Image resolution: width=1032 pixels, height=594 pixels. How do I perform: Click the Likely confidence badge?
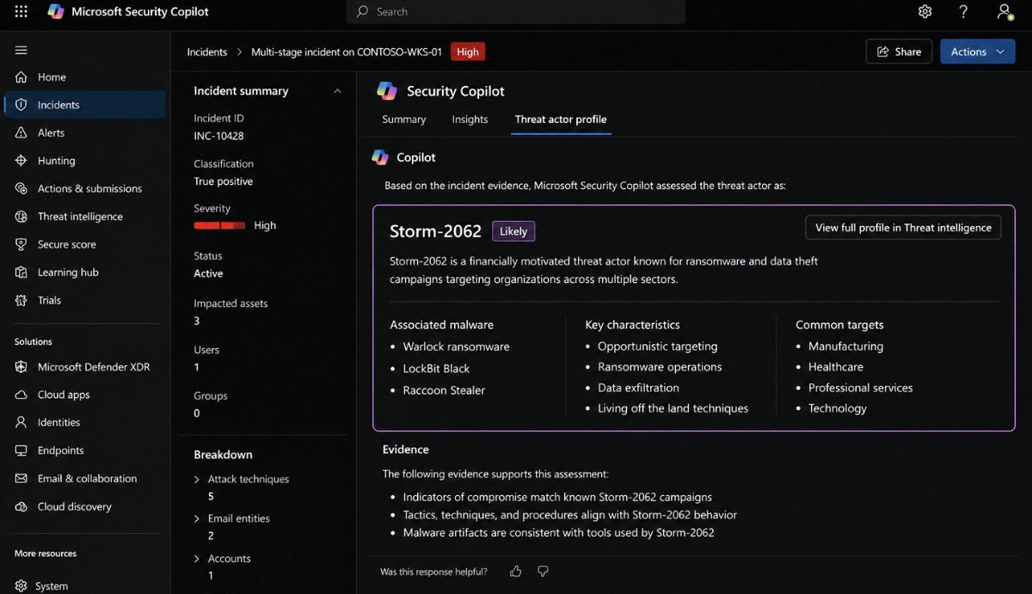point(513,231)
